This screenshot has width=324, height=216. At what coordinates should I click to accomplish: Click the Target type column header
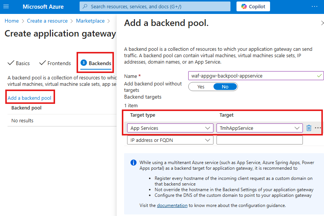[x=143, y=115]
